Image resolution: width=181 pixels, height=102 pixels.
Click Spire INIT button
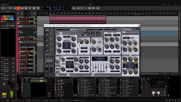pyautogui.click(x=84, y=29)
